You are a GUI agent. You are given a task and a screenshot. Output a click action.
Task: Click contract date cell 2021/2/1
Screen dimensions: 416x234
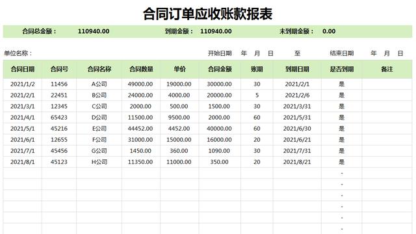click(23, 96)
